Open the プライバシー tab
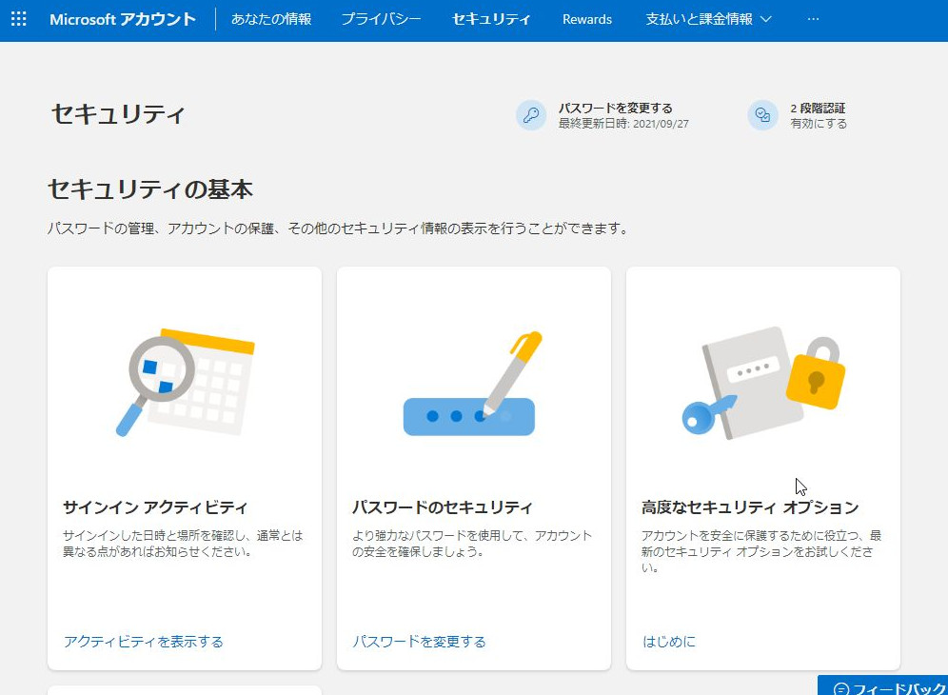 coord(381,19)
